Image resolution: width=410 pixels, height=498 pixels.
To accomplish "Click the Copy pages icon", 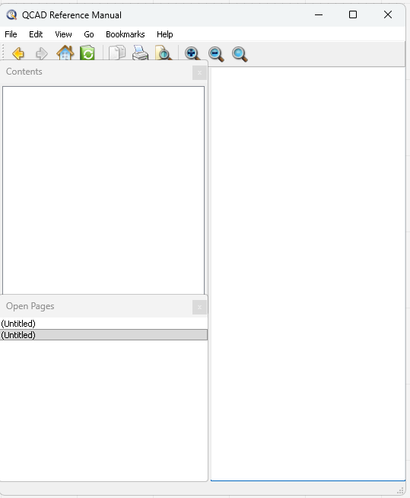I will 117,53.
